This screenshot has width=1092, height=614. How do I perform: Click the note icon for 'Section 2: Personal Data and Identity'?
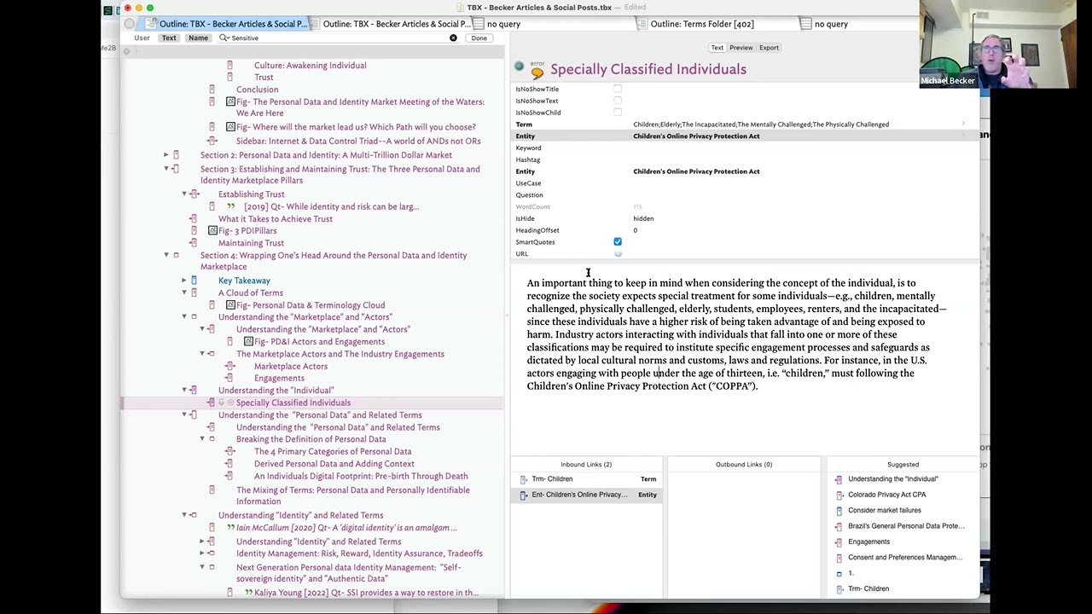(x=176, y=155)
